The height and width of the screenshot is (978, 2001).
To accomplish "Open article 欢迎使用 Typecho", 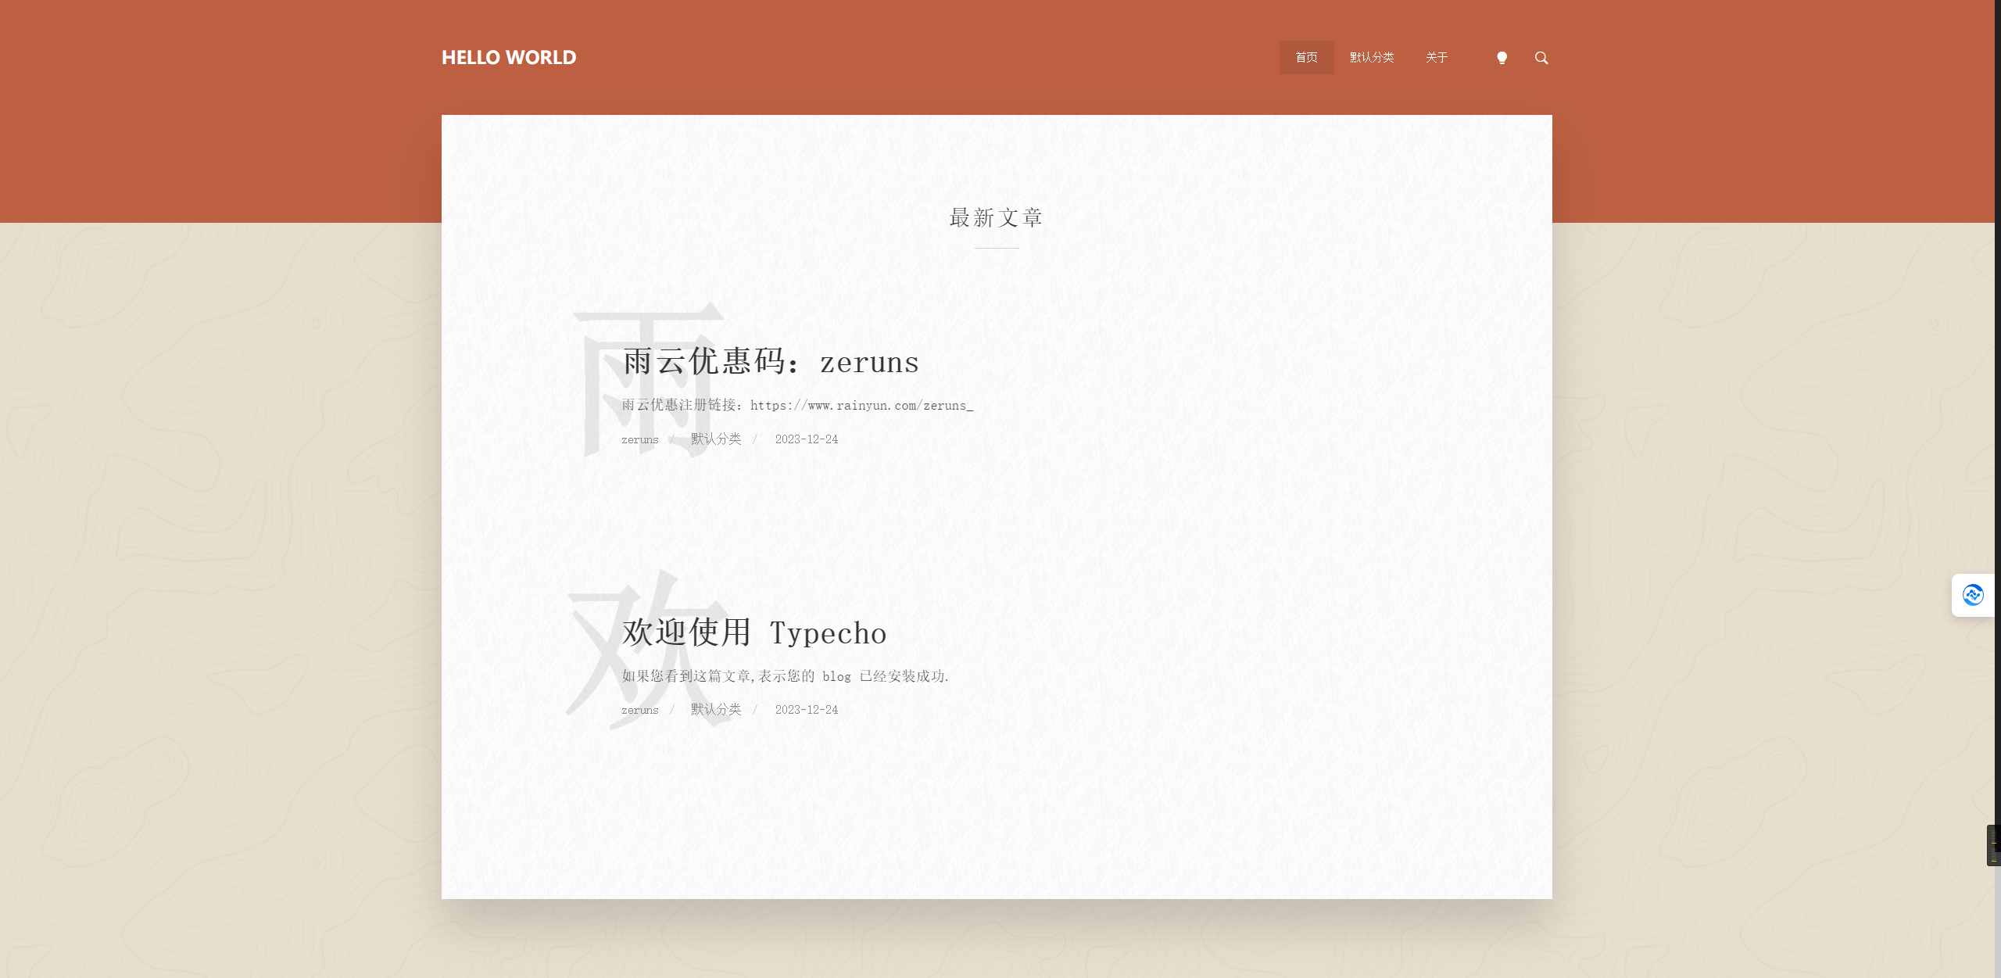I will click(x=754, y=632).
